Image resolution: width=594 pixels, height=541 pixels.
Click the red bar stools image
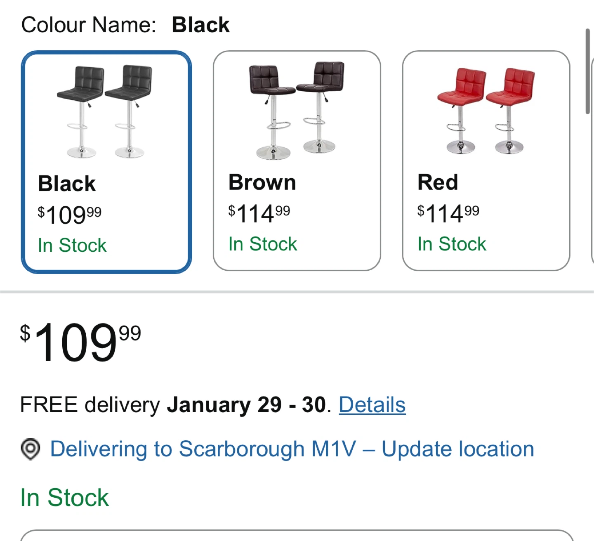point(486,111)
